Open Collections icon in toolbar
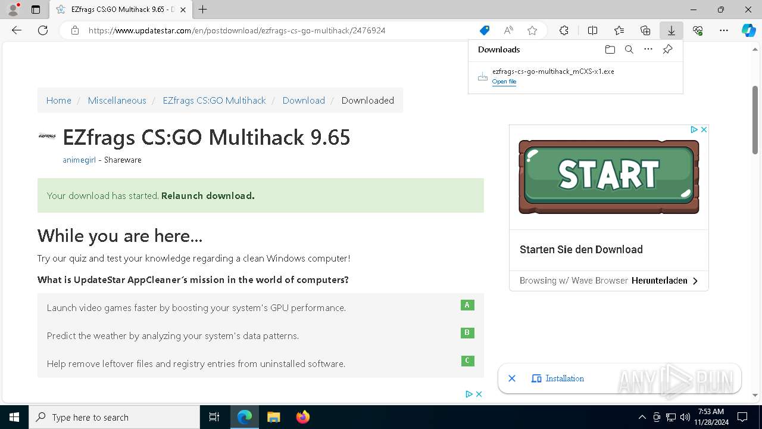The height and width of the screenshot is (429, 762). tap(645, 30)
